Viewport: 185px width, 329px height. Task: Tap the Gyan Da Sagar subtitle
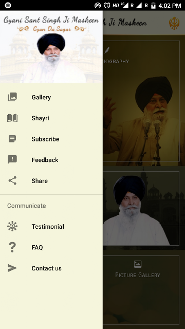point(52,29)
